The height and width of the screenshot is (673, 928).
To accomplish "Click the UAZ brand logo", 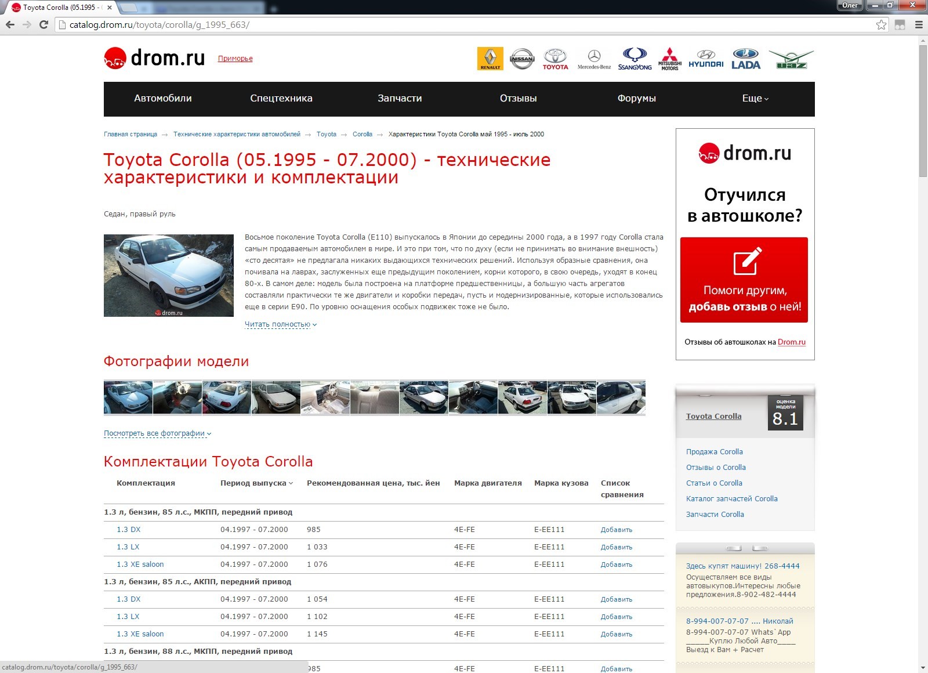I will click(x=791, y=59).
